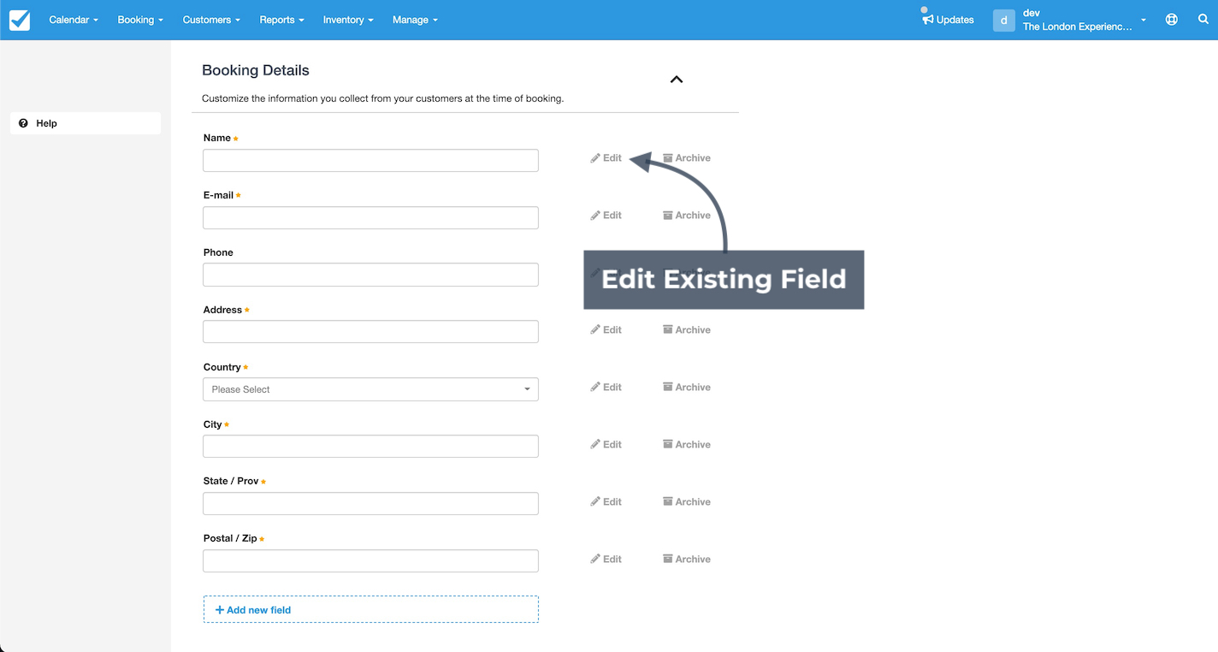Archive the State / Prov field
Image resolution: width=1218 pixels, height=652 pixels.
click(x=687, y=502)
